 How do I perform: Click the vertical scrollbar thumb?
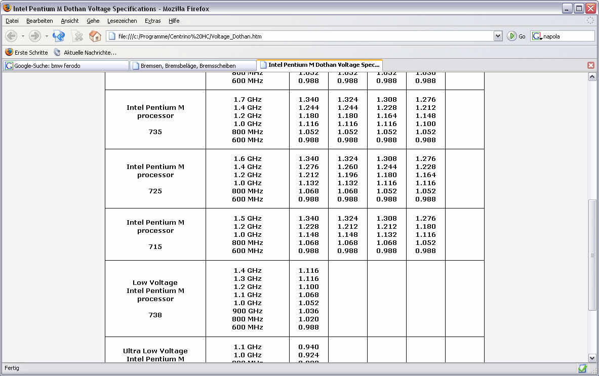click(x=592, y=255)
